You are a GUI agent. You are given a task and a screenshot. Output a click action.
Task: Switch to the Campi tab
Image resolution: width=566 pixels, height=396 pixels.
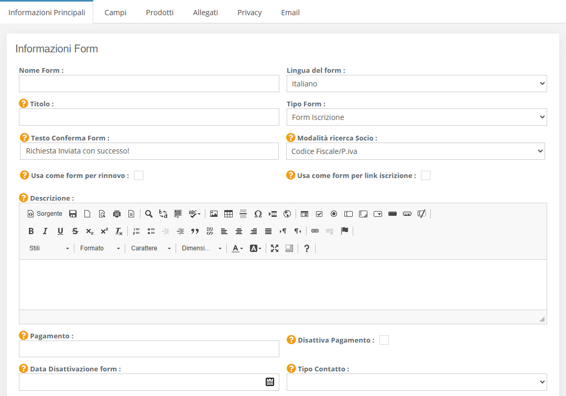(115, 12)
